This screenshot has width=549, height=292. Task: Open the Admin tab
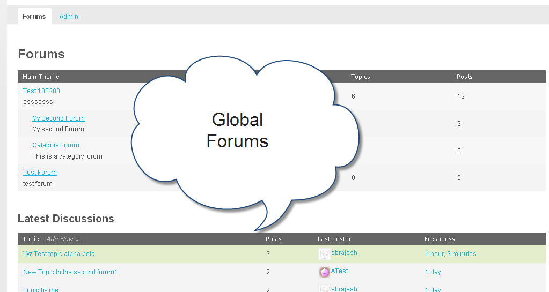(x=69, y=17)
